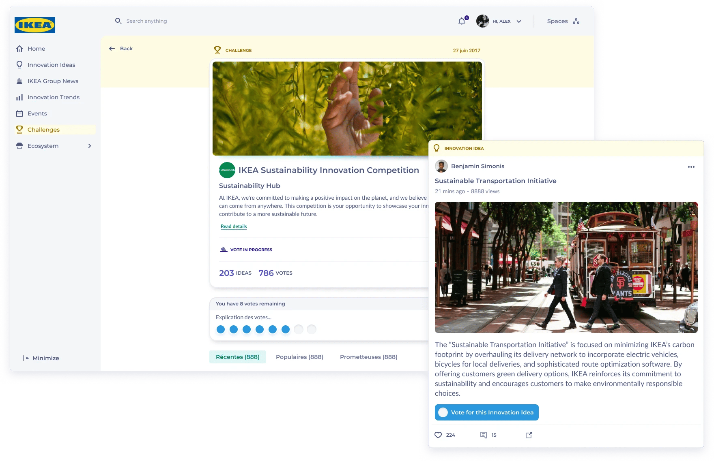Toggle the eighth empty vote dot
Screen dimensions: 714x461
[x=312, y=329]
